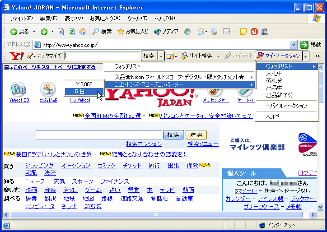Viewport: 327px width, 232px height.
Task: Click the green Forward arrow icon
Action: coord(44,32)
